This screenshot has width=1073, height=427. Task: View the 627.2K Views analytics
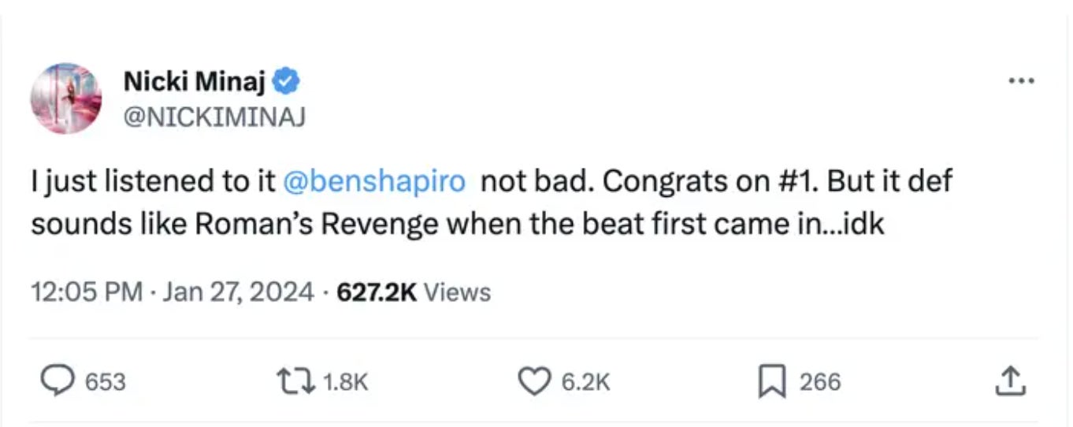coord(414,292)
